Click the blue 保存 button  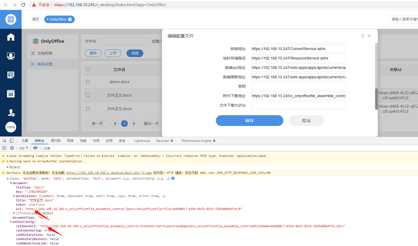click(250, 121)
